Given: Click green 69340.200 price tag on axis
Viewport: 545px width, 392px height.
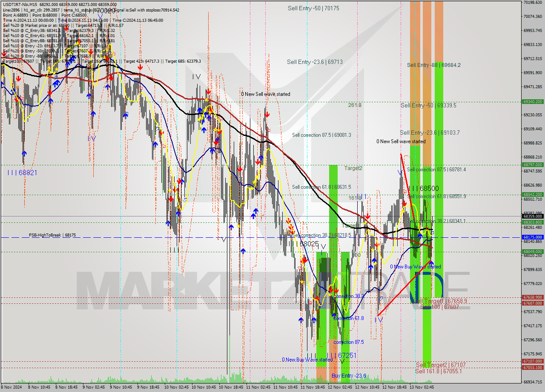Looking at the screenshot, I should pos(532,101).
